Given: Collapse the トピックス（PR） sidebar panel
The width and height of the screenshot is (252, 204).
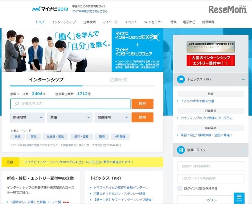Looking at the screenshot, I should pos(243,80).
